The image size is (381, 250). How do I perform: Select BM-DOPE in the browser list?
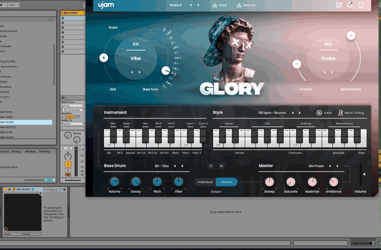click(26, 112)
